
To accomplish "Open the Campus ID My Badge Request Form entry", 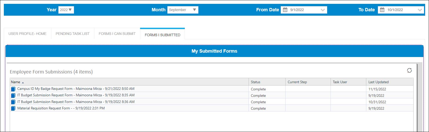I will point(76,89).
